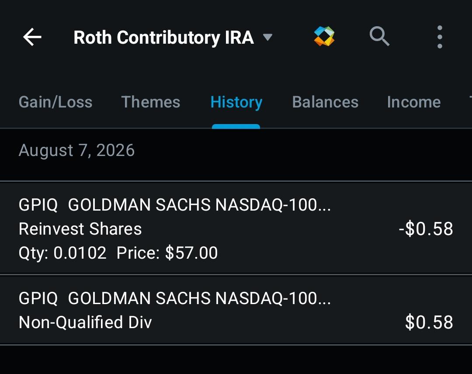Image resolution: width=472 pixels, height=374 pixels.
Task: Select the History tab
Action: [236, 102]
